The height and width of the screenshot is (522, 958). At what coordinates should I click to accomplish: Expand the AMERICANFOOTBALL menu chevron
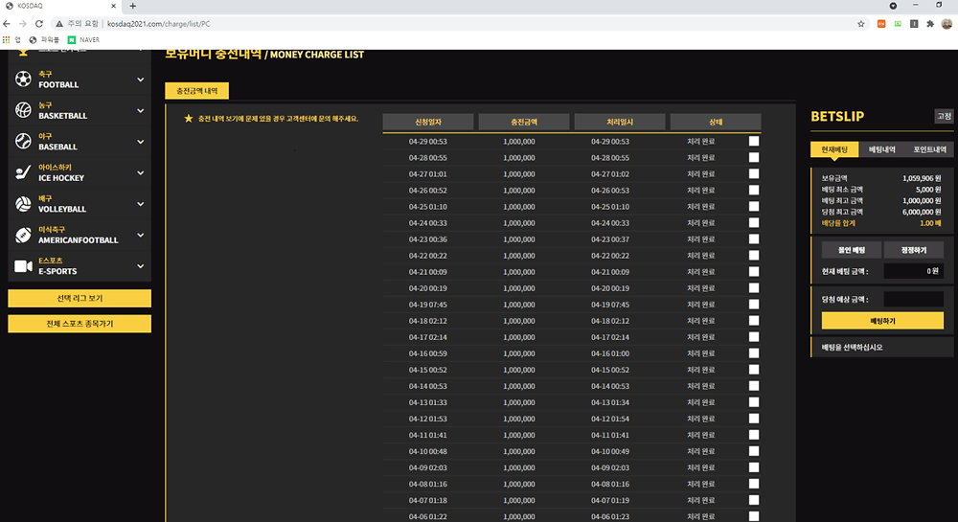(x=141, y=235)
